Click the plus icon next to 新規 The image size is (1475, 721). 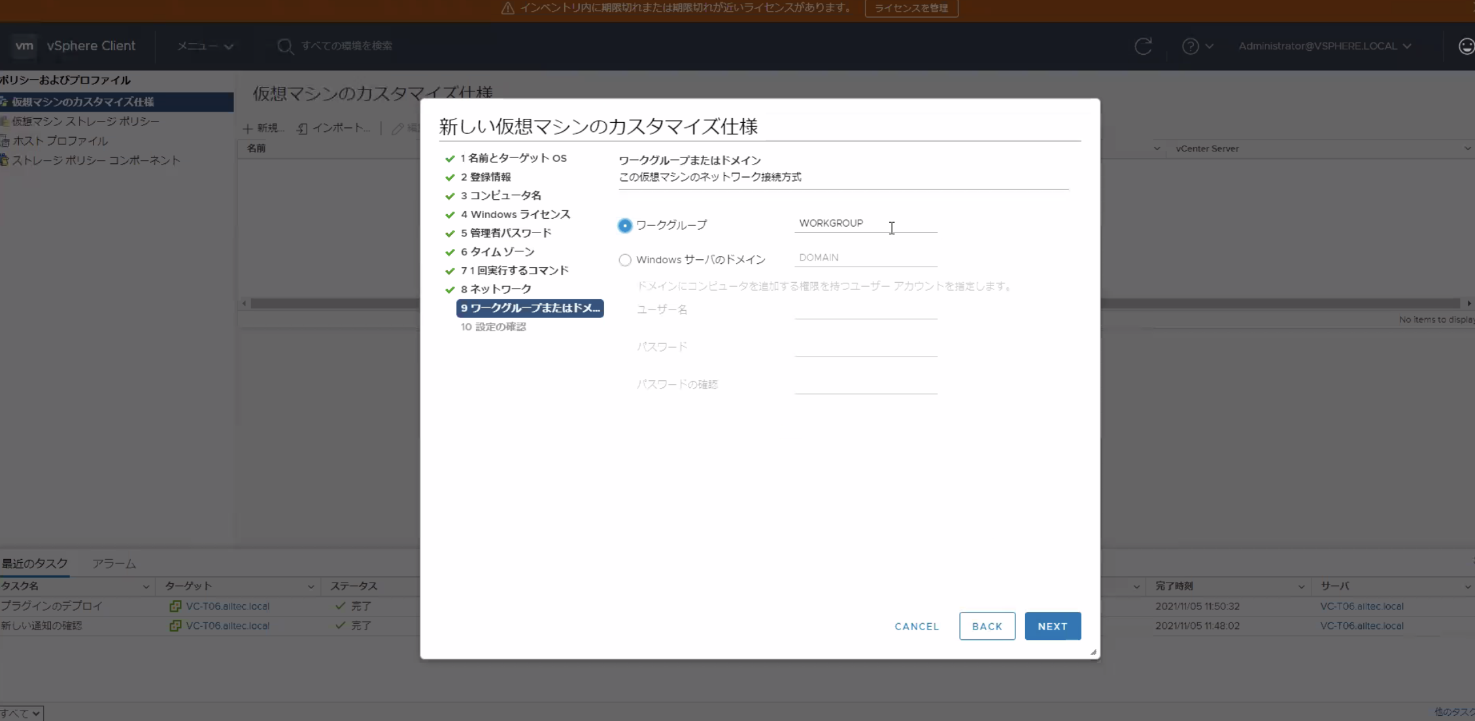pos(248,128)
